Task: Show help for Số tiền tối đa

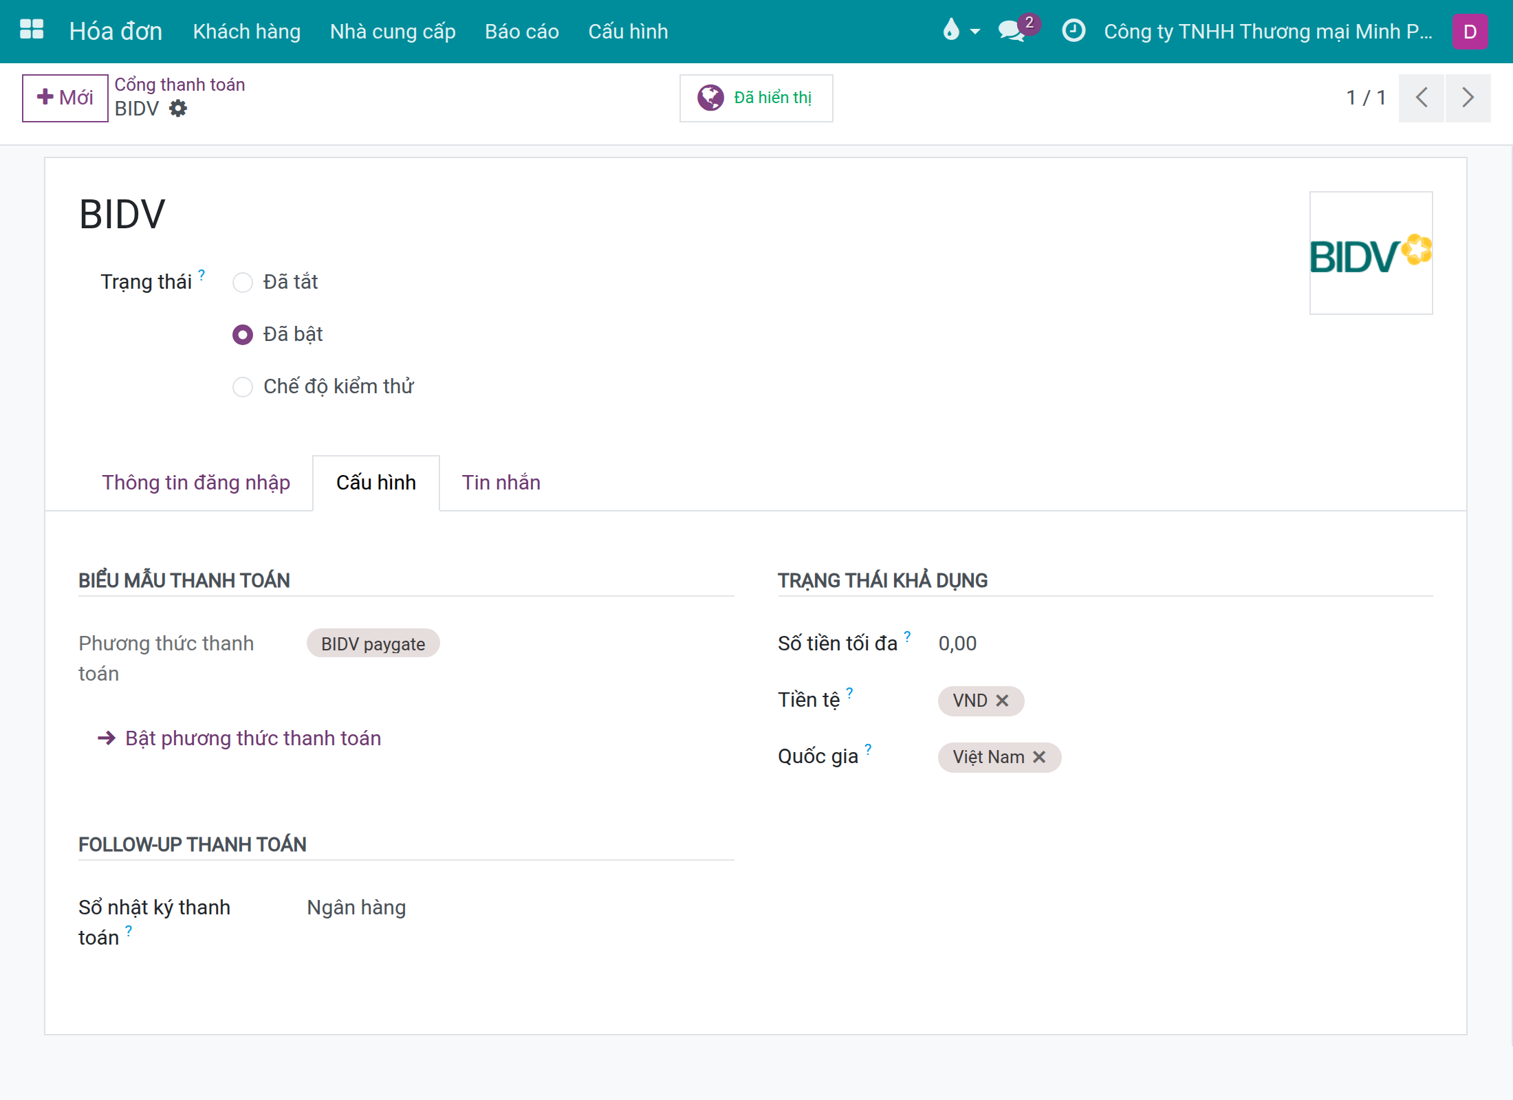Action: pos(907,636)
